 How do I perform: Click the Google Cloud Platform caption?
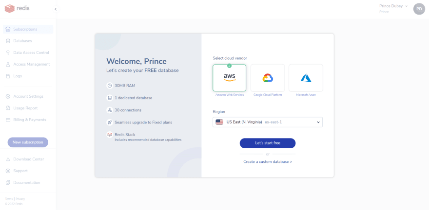coord(268,95)
